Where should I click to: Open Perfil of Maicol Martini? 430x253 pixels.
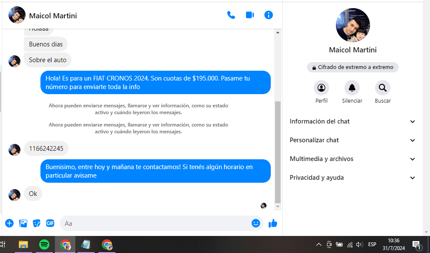point(321,88)
